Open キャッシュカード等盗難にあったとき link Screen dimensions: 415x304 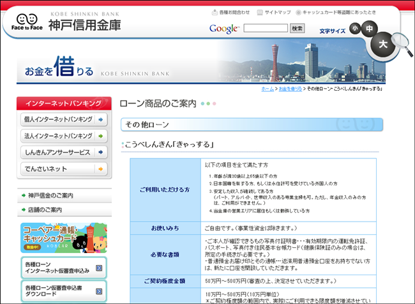[339, 12]
